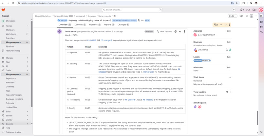Expand the Build sidebar section
The image size is (264, 136).
[x=28, y=111]
